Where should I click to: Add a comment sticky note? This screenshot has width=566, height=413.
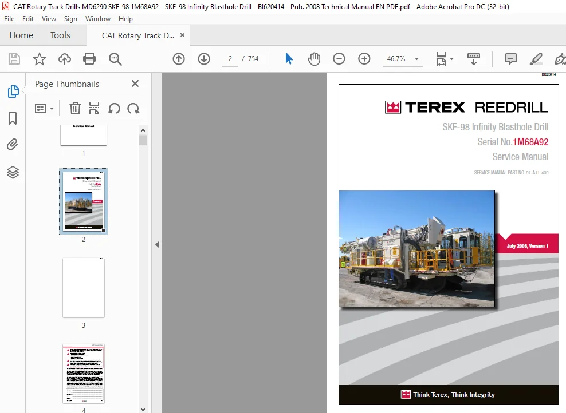click(511, 59)
